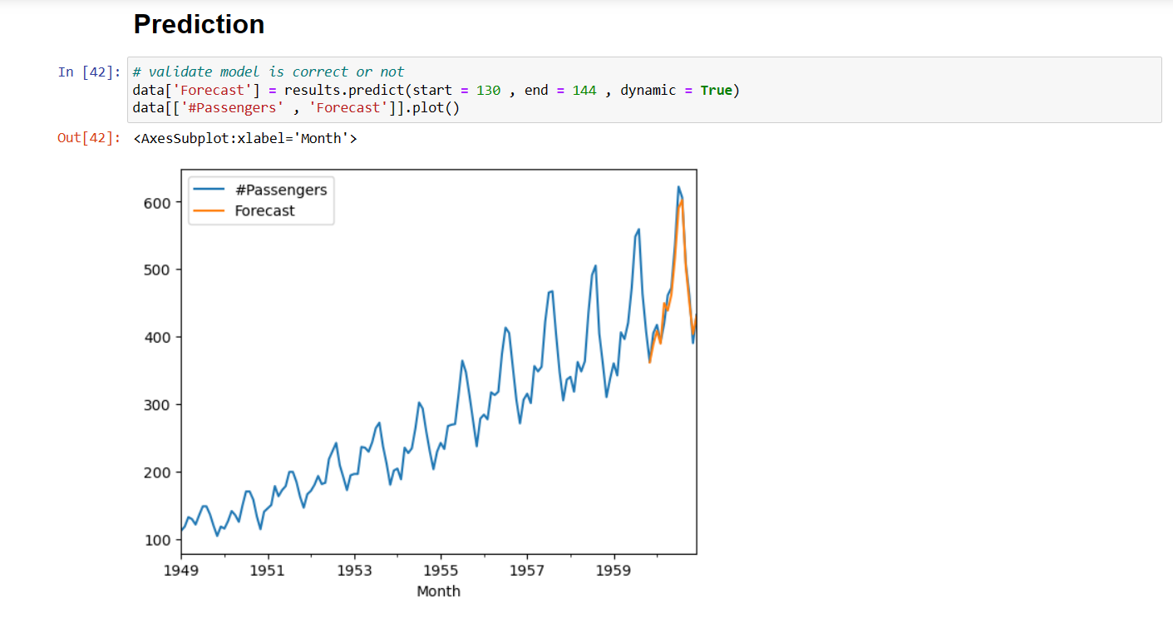
Task: Click the Month x-axis label
Action: [438, 591]
